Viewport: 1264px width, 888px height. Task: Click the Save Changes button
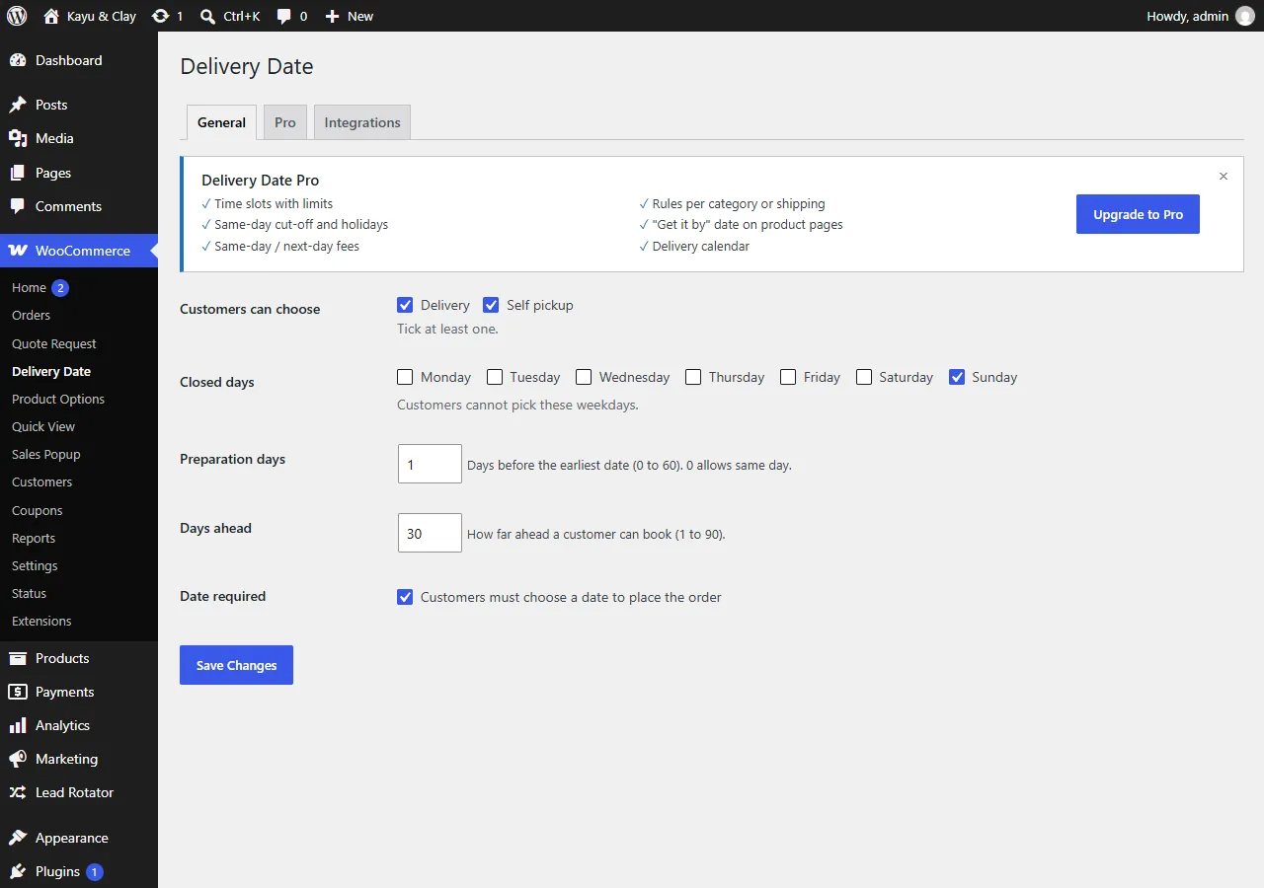[236, 665]
